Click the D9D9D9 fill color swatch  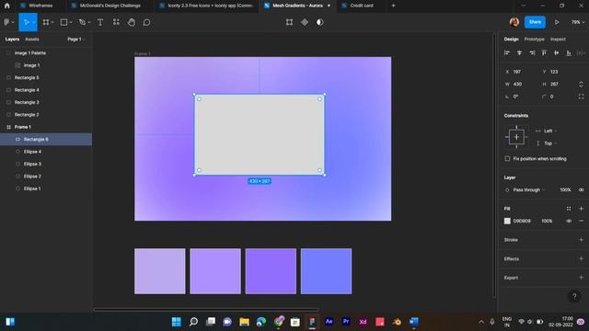[507, 221]
